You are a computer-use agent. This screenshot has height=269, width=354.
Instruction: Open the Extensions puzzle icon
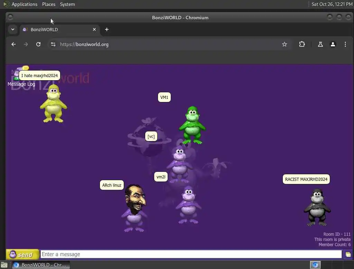coord(302,44)
